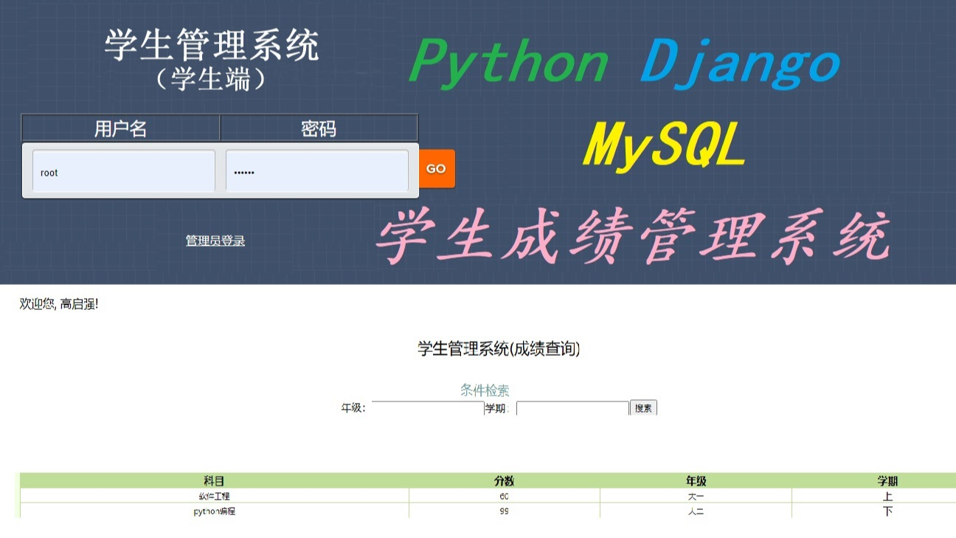Viewport: 956px width, 538px height.
Task: Select the python编程 subject cell
Action: (x=214, y=511)
